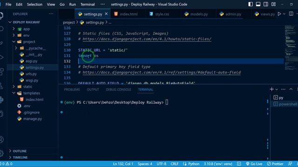Viewport: 298px width, 167px height.
Task: Open the Terminal menu
Action: pos(88,4)
